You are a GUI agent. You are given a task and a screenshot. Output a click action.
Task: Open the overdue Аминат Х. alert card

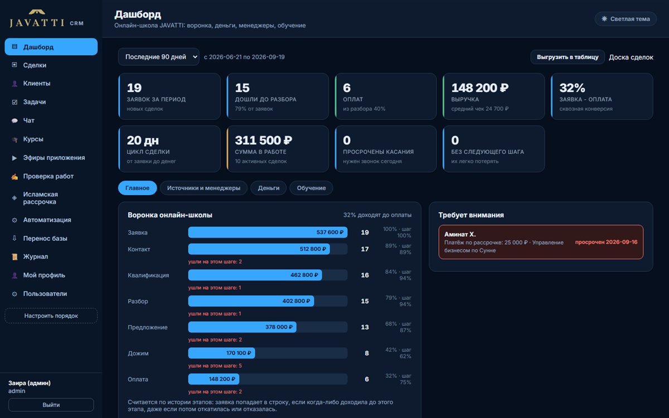[x=541, y=242]
